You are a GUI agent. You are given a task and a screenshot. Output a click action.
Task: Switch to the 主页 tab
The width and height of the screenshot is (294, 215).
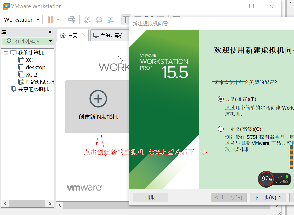point(72,35)
